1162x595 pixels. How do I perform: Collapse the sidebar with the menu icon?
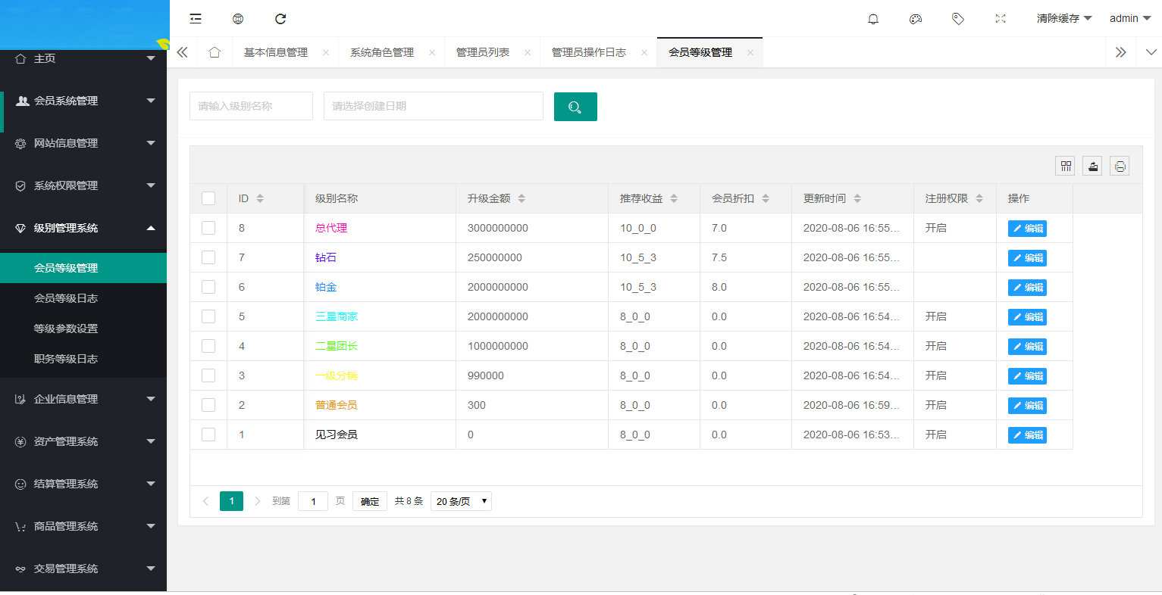(195, 18)
